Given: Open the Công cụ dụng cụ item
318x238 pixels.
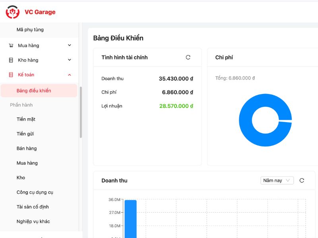Looking at the screenshot, I should 35,192.
